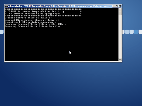Screen dimensions: 142x106
Task: Select the console vertical scrollbar thumb
Action: (x=120, y=13)
